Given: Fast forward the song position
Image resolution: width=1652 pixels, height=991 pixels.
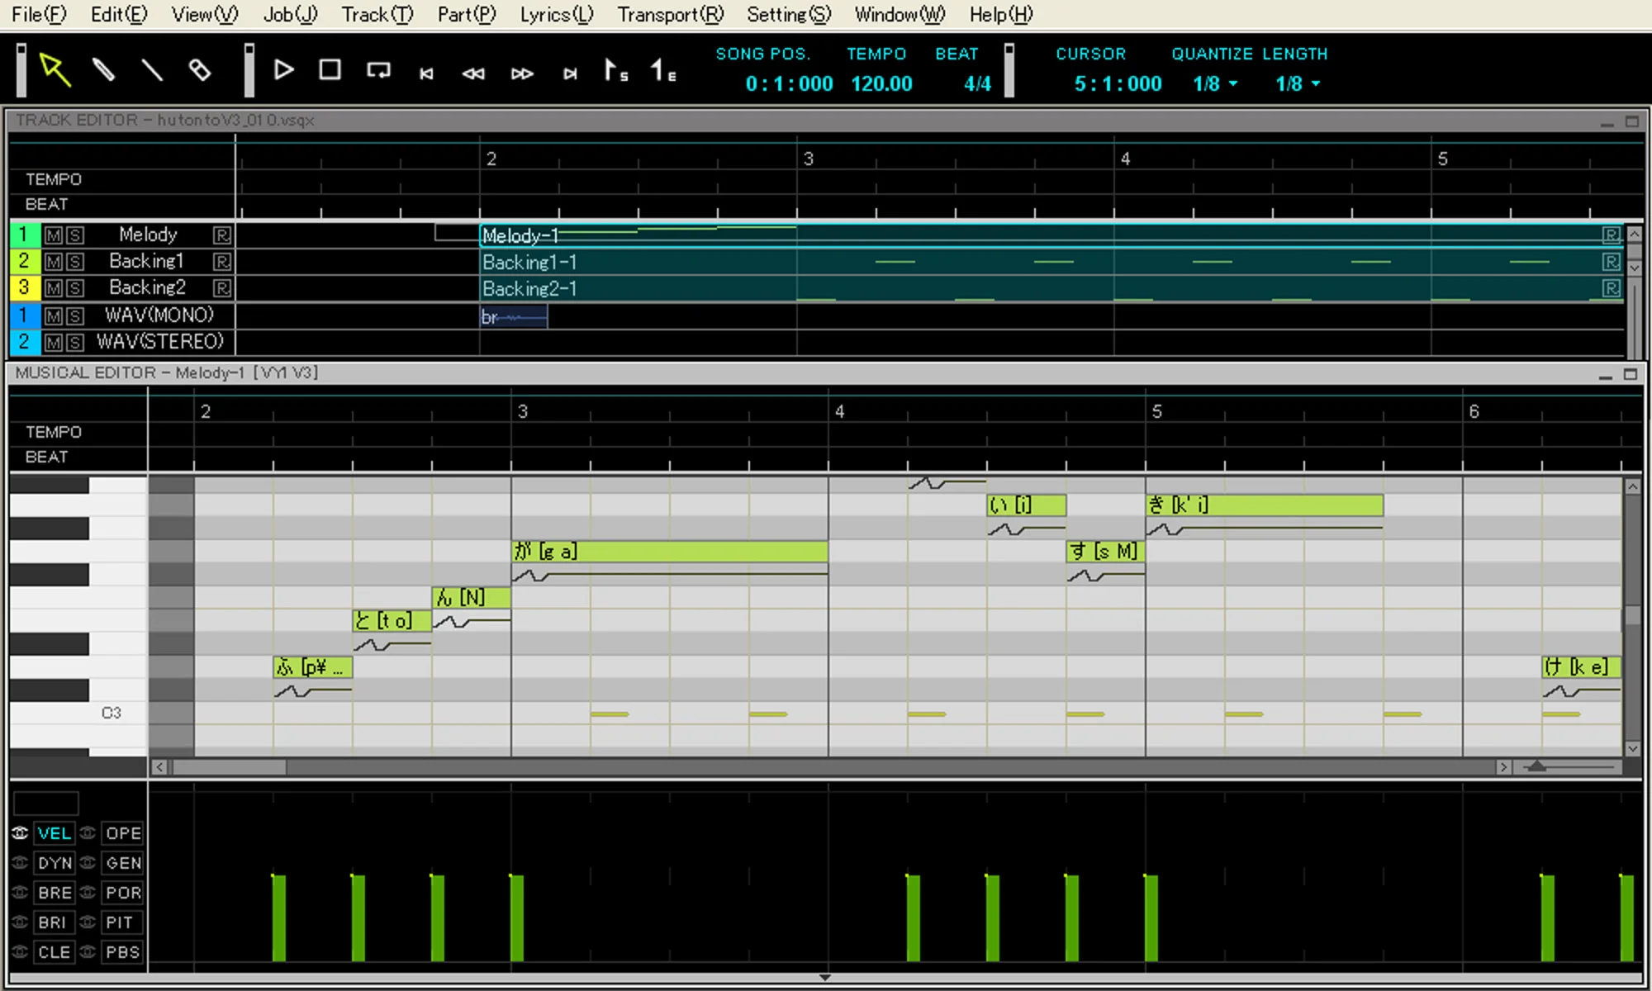Looking at the screenshot, I should click(522, 73).
